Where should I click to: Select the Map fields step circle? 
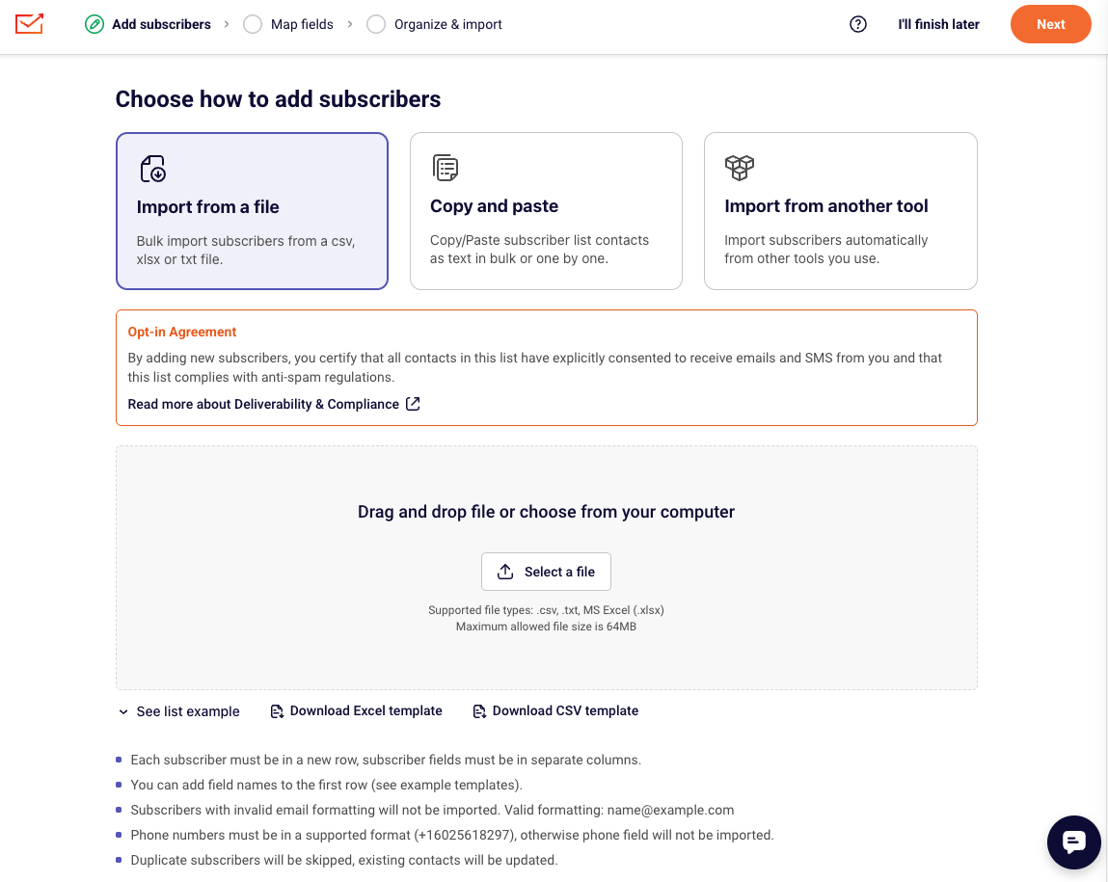253,24
